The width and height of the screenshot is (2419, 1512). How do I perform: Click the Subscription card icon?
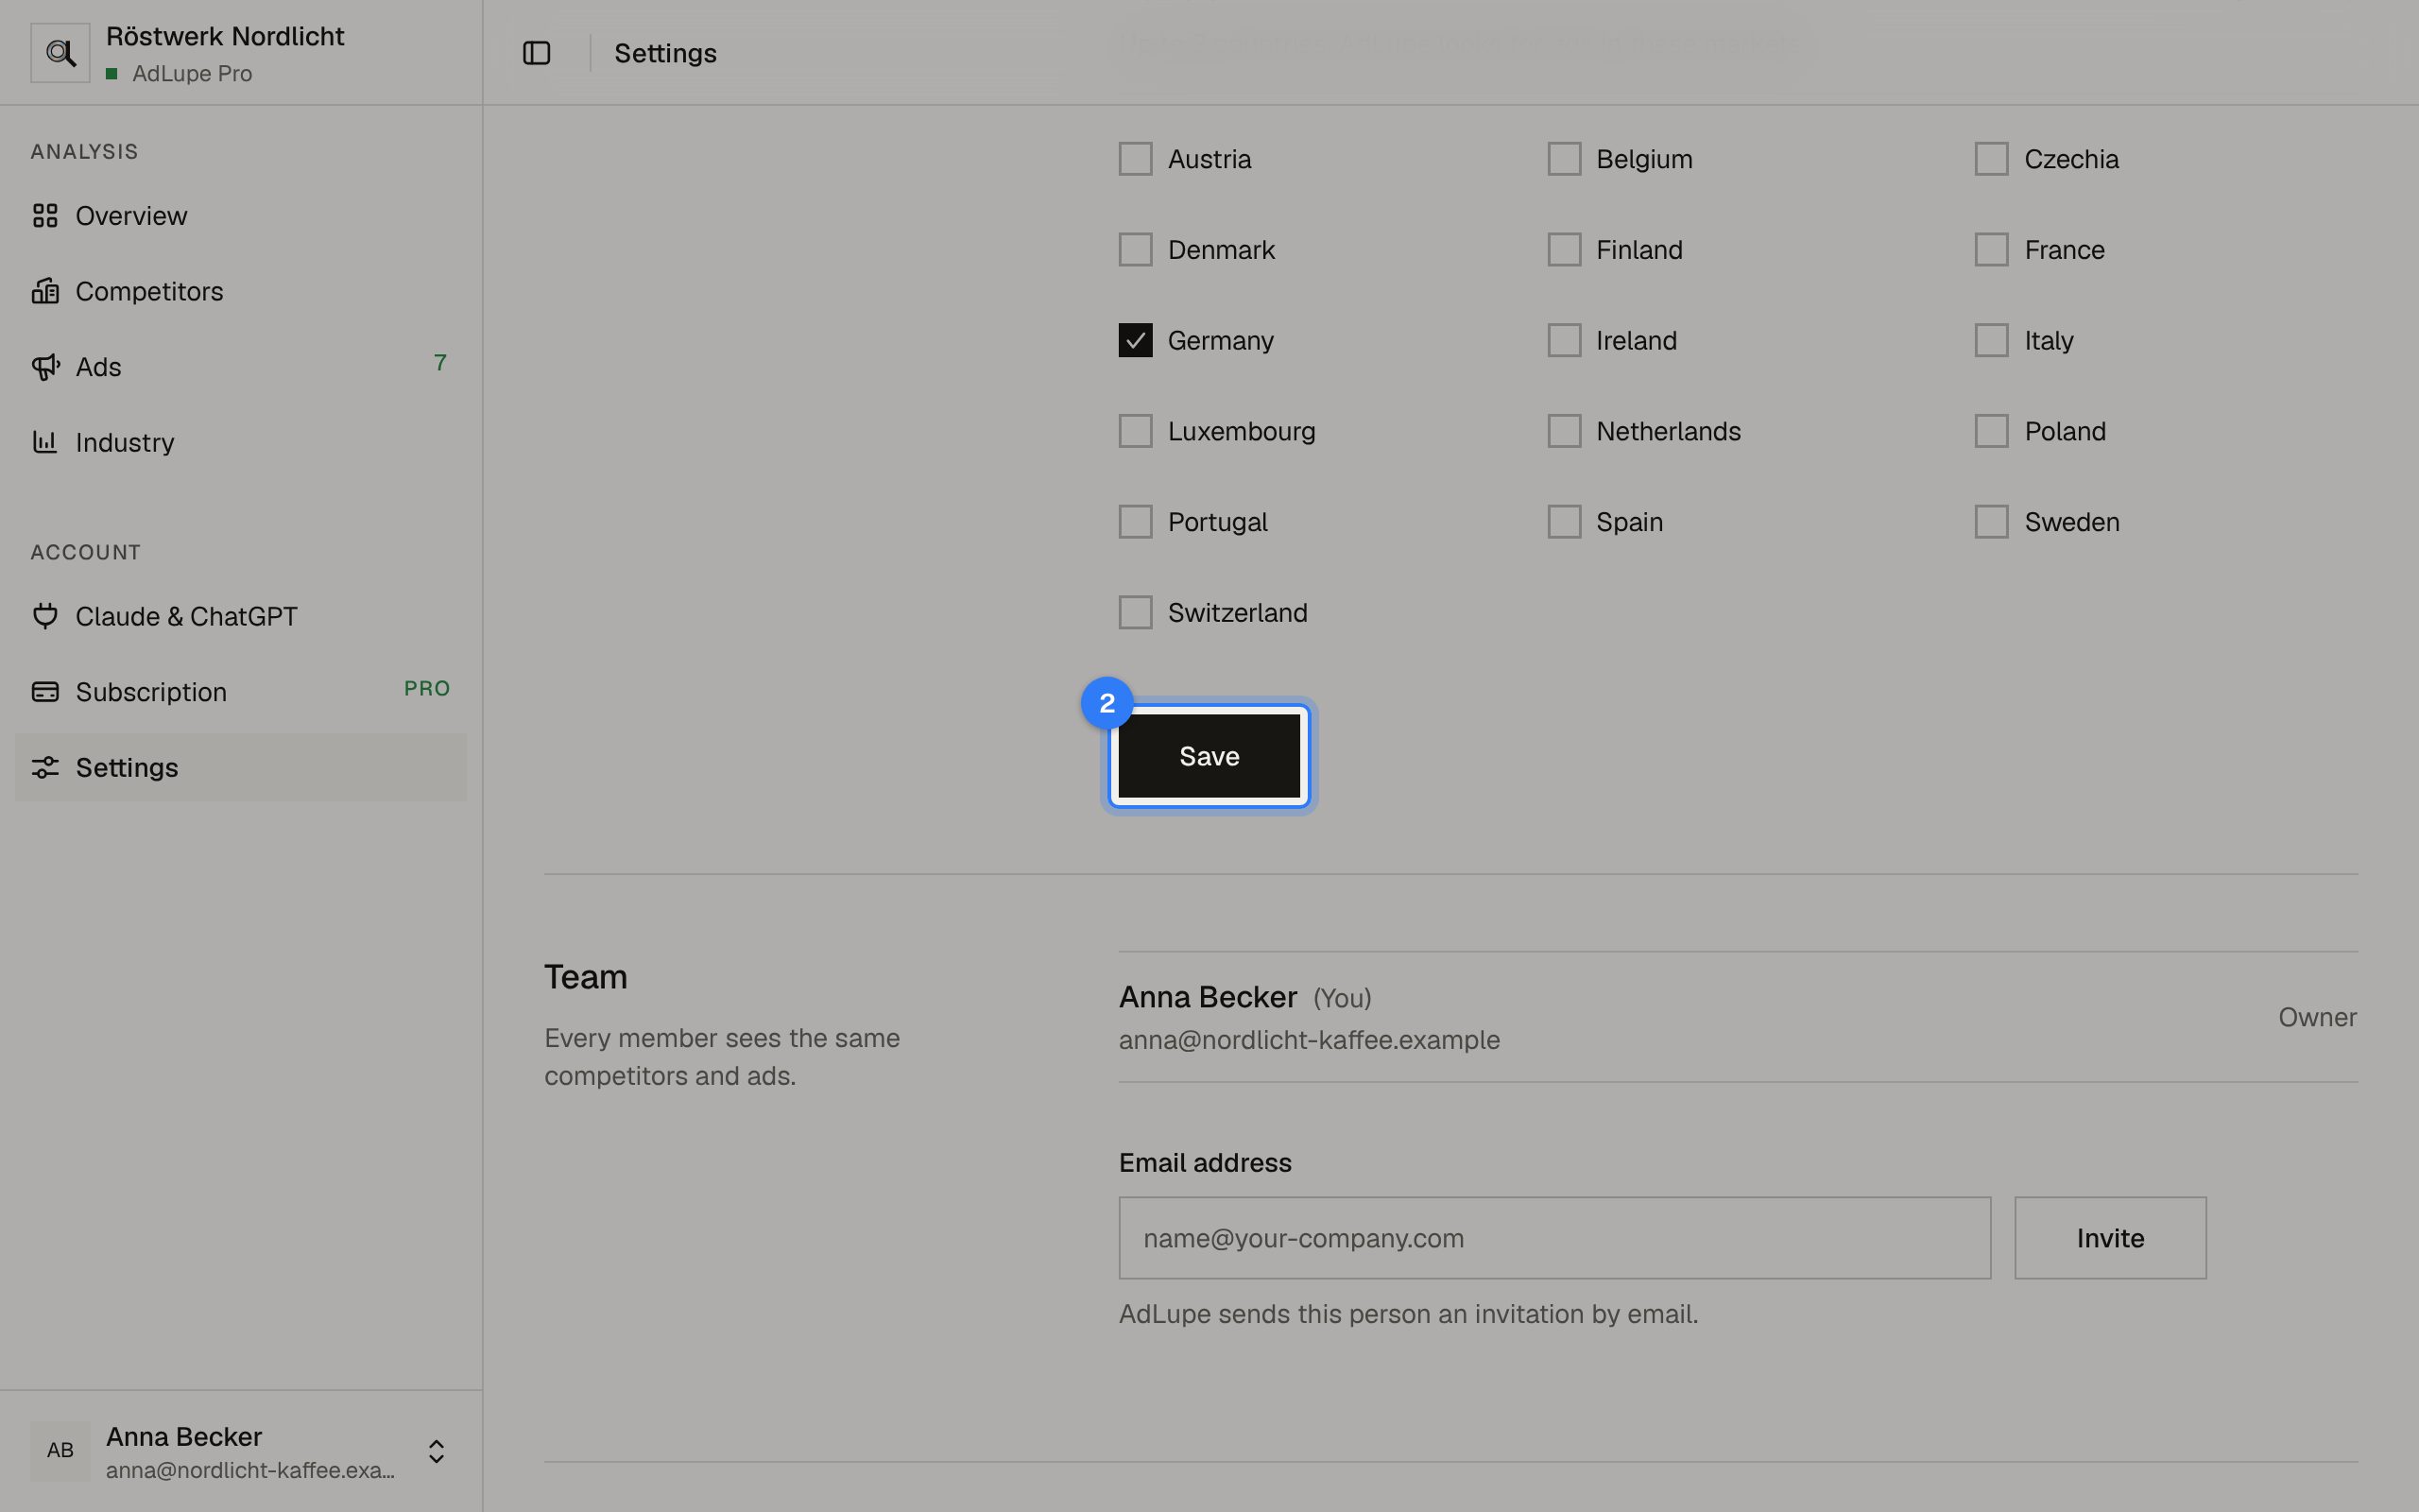45,692
